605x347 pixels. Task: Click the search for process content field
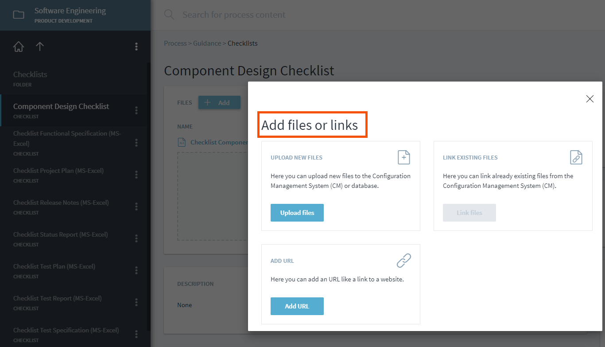(x=310, y=15)
